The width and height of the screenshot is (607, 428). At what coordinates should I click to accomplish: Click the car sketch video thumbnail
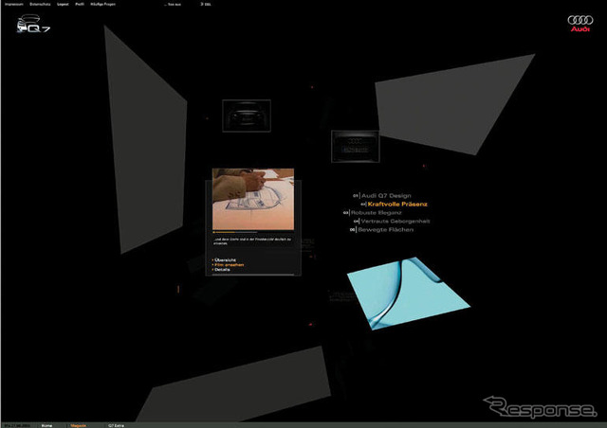(x=253, y=199)
